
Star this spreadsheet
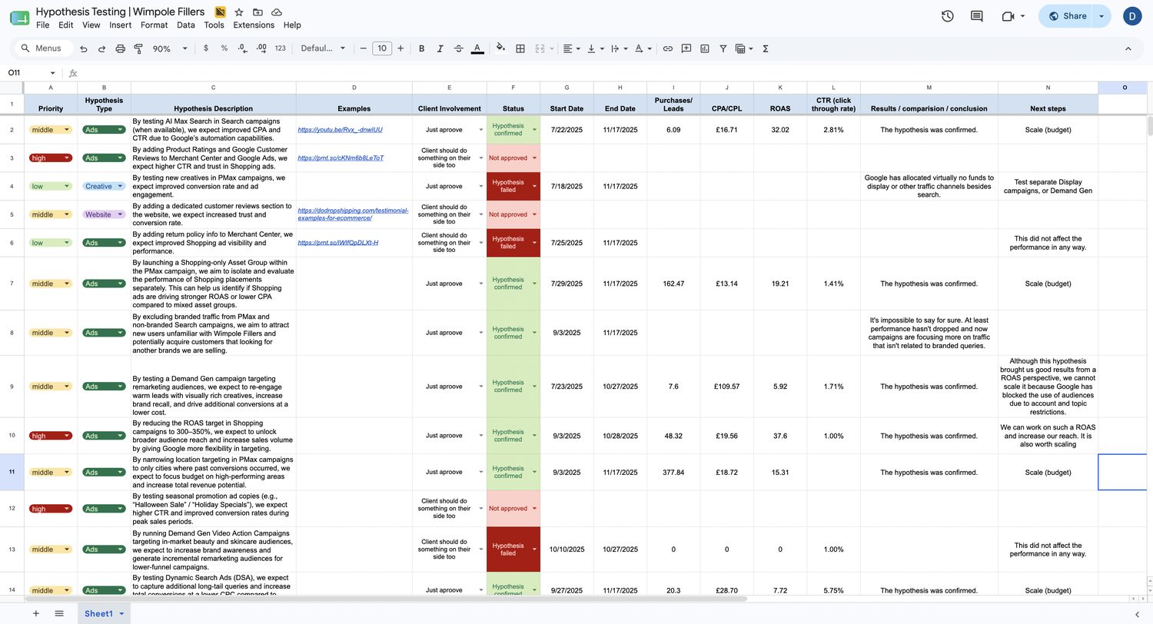[x=239, y=12]
